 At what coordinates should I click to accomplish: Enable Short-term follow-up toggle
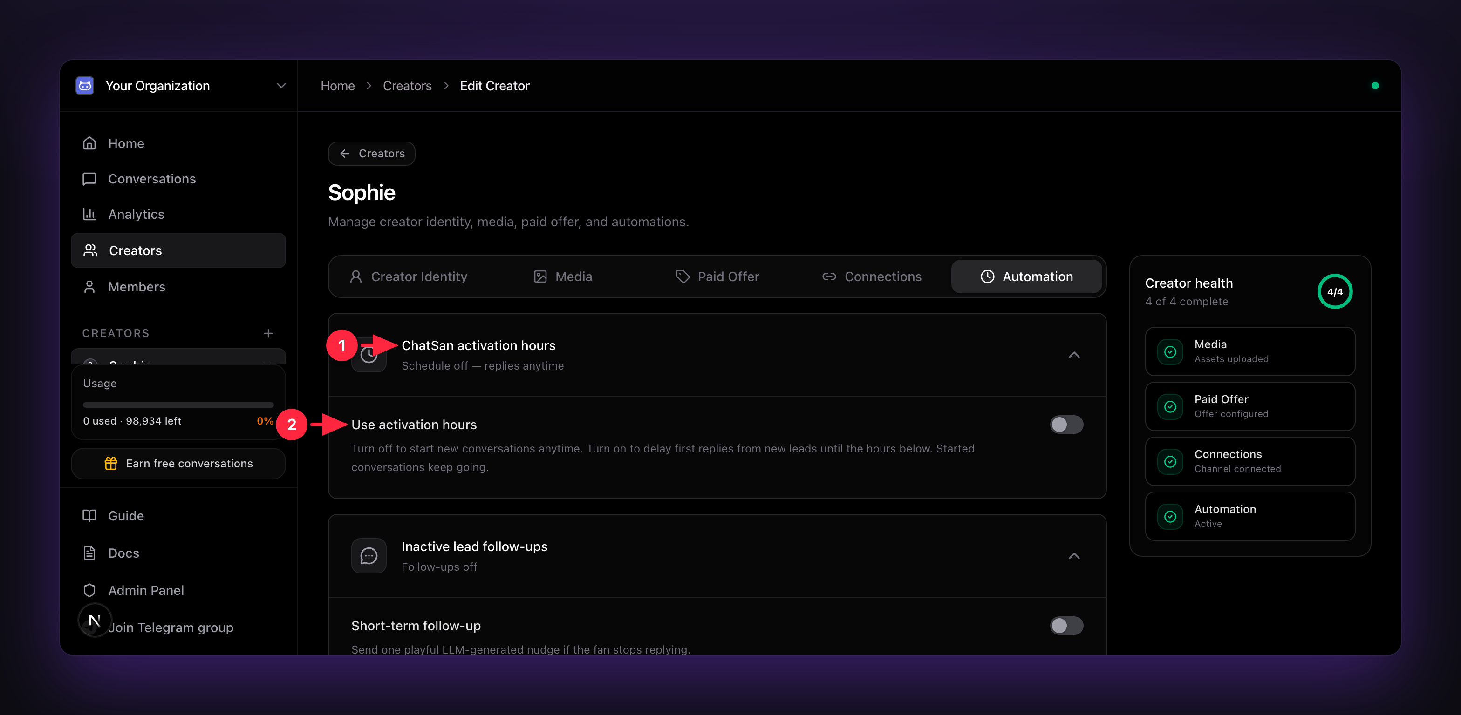(x=1066, y=626)
